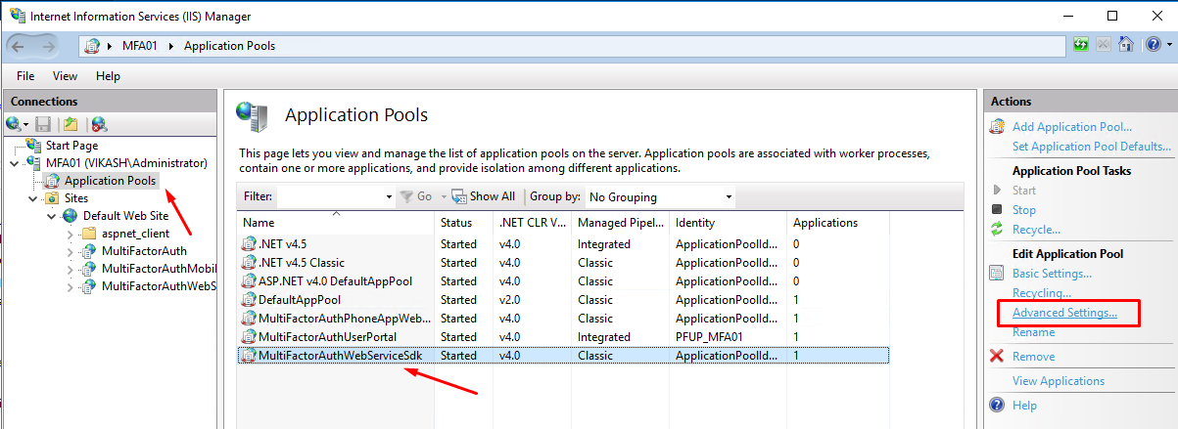
Task: Open the View menu
Action: click(65, 75)
